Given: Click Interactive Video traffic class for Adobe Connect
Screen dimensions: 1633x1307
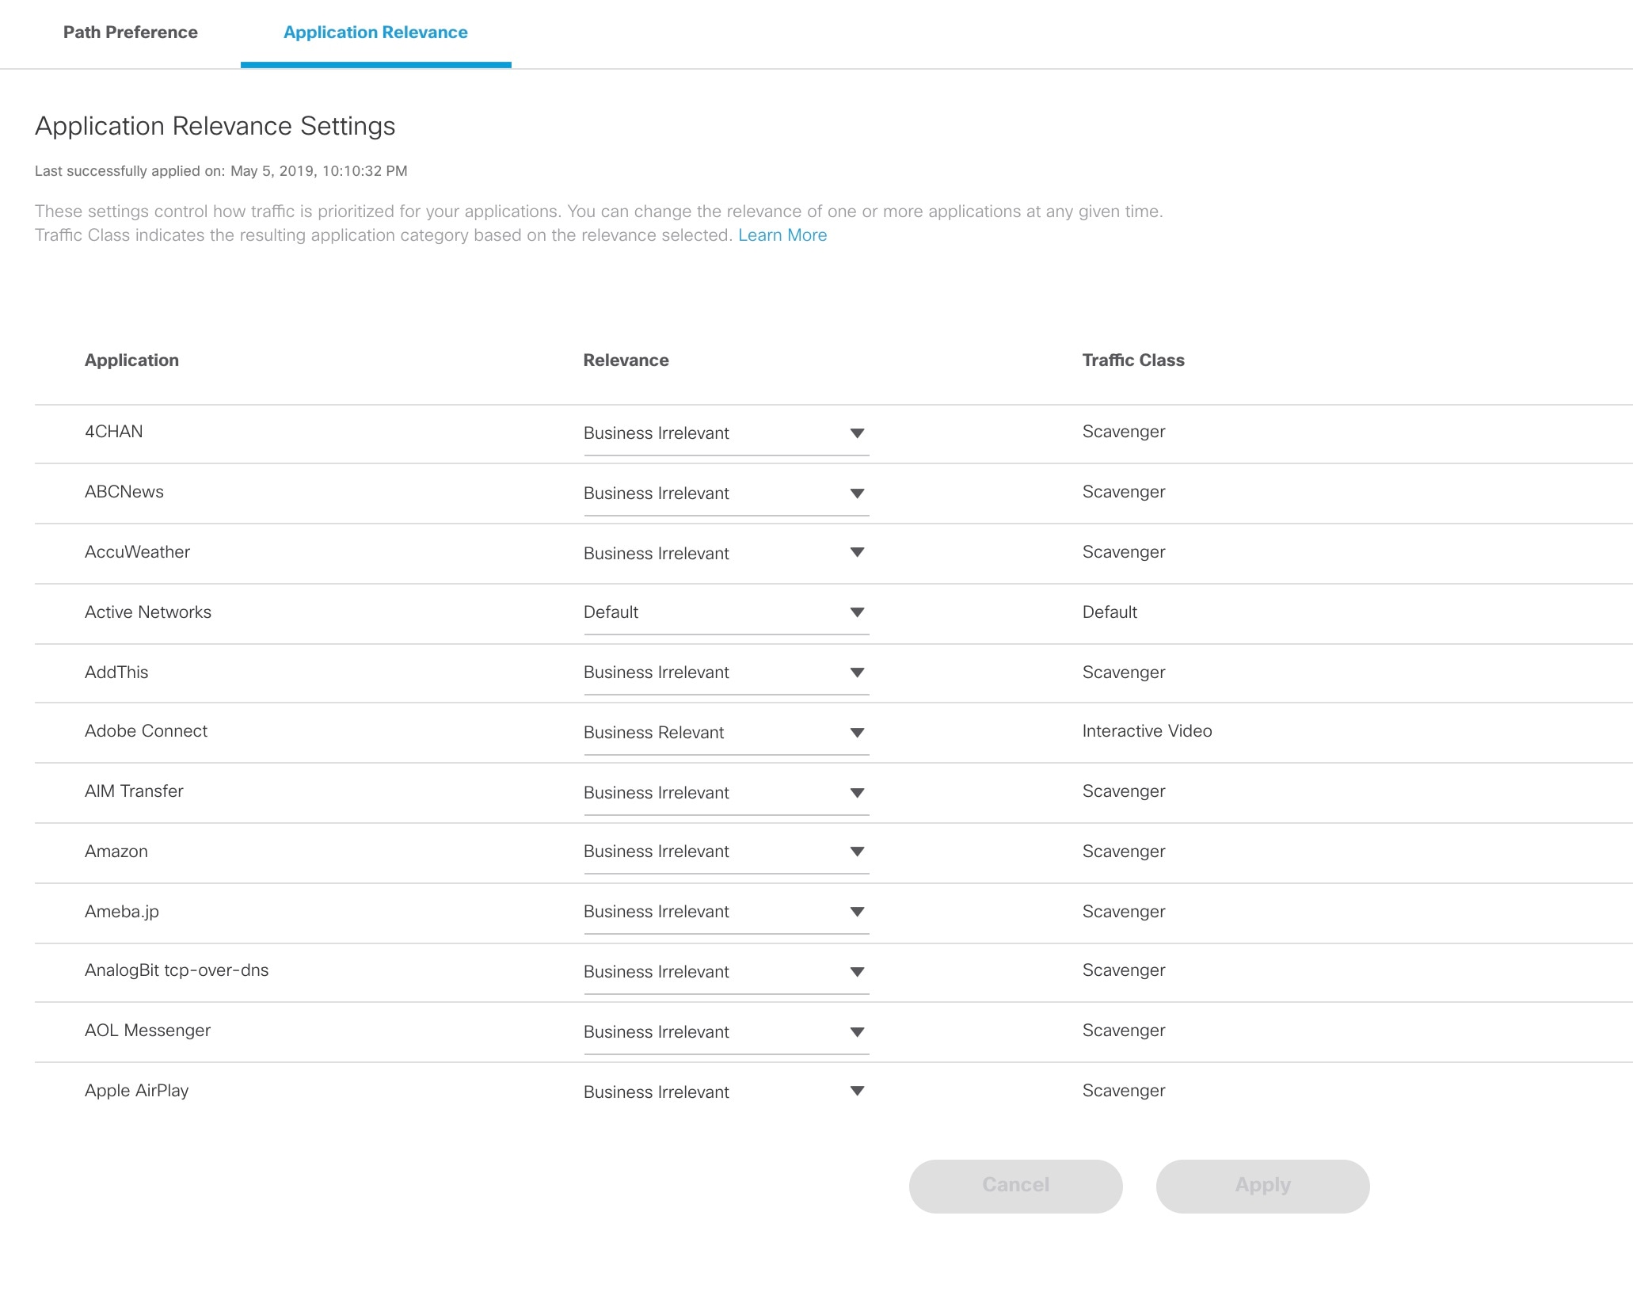Looking at the screenshot, I should (x=1148, y=731).
